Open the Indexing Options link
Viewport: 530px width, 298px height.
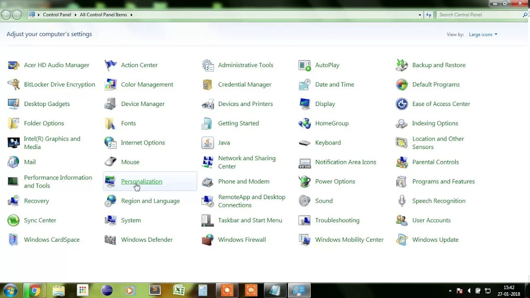pos(435,123)
